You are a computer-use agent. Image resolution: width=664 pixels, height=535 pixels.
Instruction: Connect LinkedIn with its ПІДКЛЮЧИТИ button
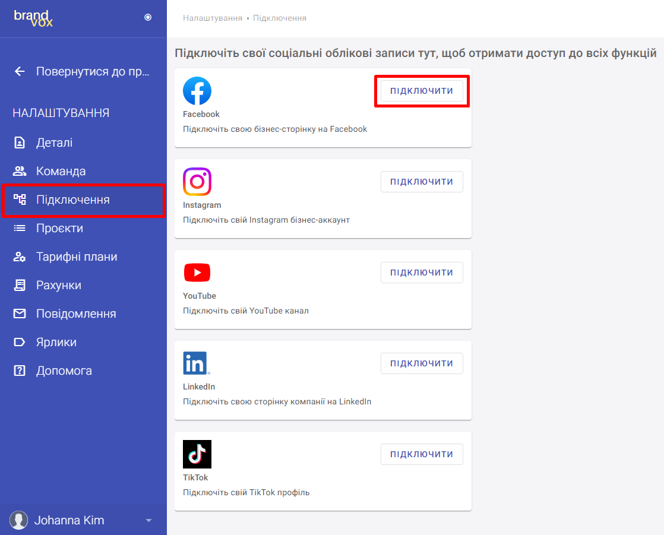(422, 363)
